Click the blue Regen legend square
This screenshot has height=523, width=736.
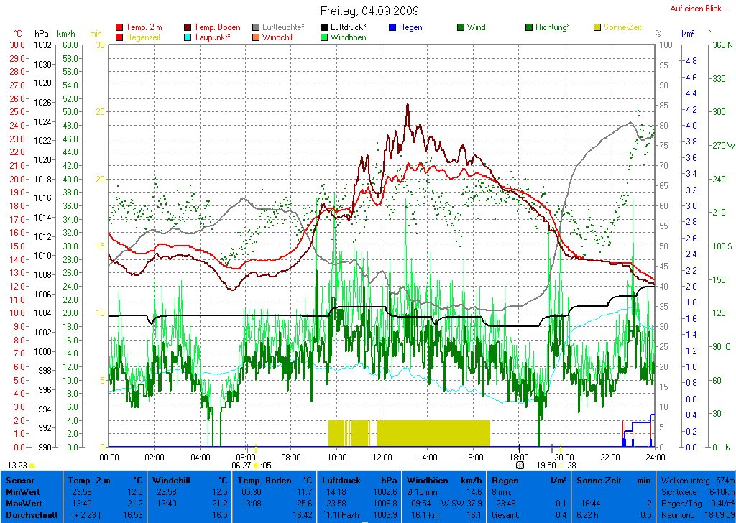point(392,28)
